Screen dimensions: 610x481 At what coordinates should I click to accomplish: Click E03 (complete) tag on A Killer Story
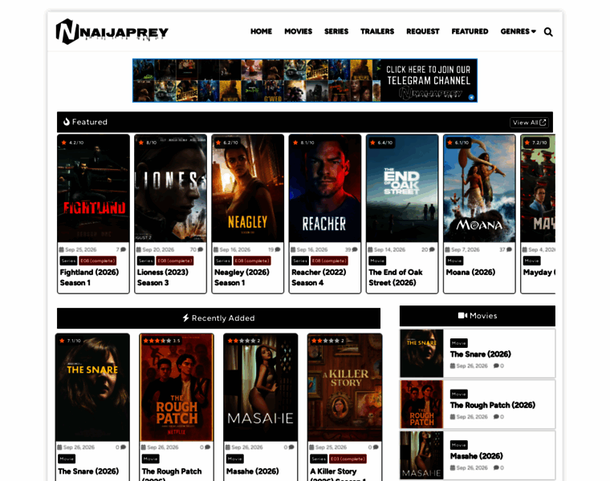[348, 459]
